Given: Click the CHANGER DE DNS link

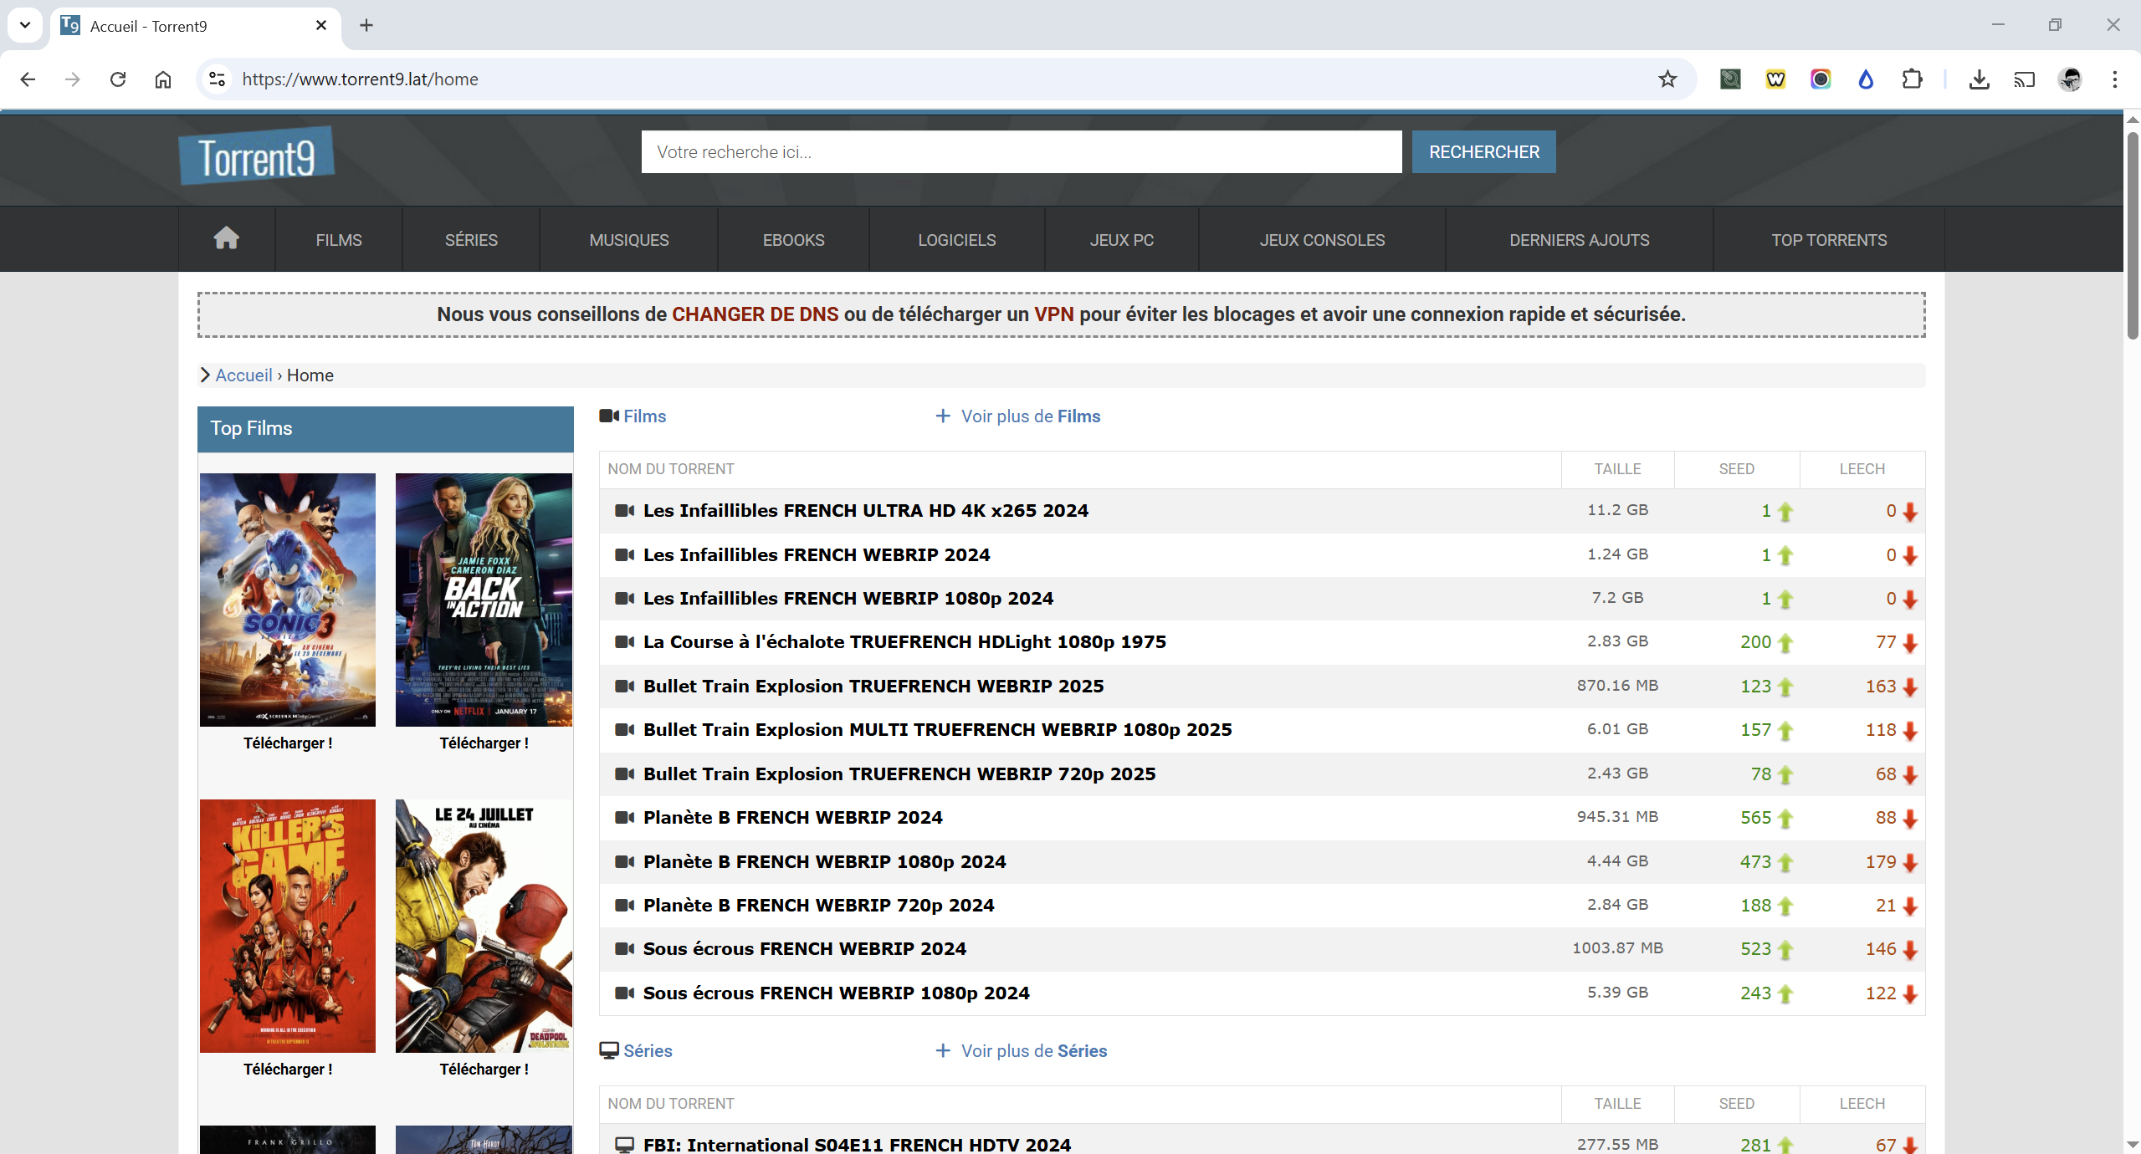Looking at the screenshot, I should coord(755,314).
